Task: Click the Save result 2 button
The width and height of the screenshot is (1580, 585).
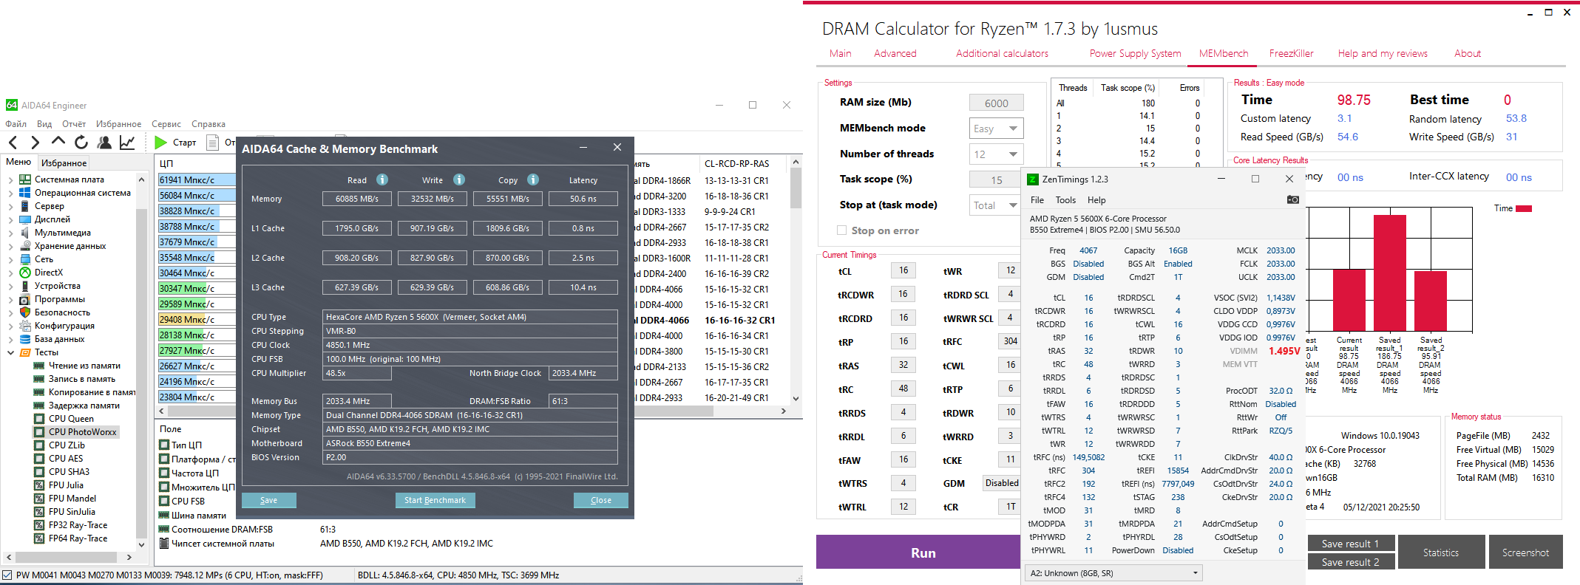Action: 1350,562
